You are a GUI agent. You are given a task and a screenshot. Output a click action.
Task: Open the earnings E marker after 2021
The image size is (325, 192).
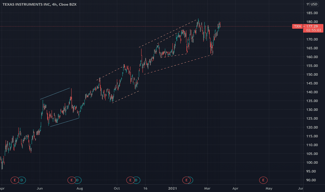pyautogui.click(x=186, y=180)
